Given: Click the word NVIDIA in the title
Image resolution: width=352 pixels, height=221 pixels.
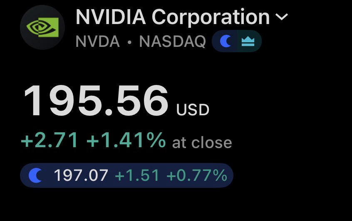Looking at the screenshot, I should pos(111,17).
